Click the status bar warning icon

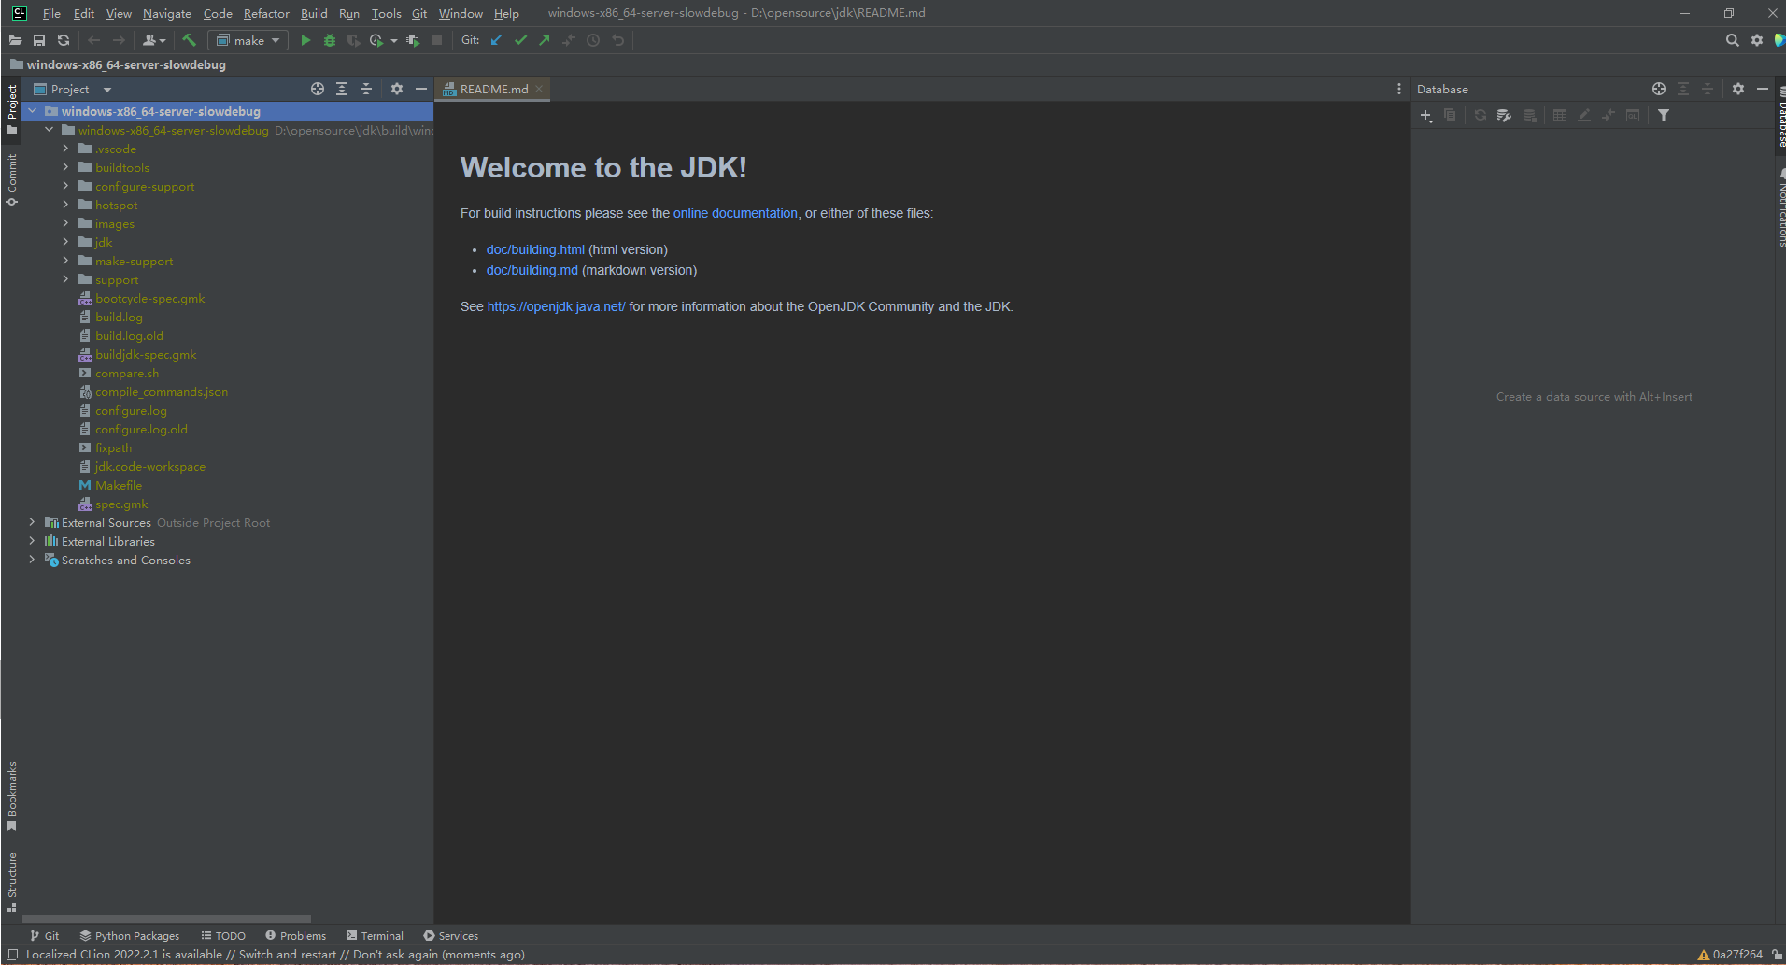click(1703, 955)
